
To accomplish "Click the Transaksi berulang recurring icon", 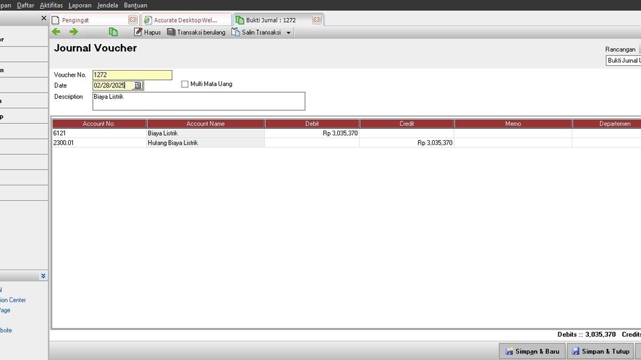I will (x=172, y=32).
